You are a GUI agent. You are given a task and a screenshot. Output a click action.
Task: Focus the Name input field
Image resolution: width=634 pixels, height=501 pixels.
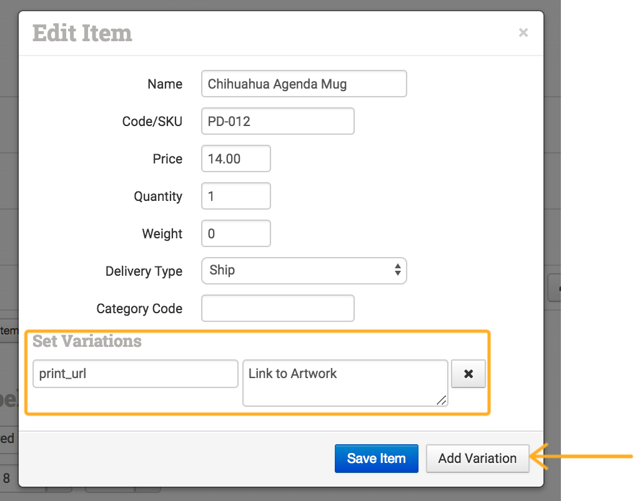304,84
